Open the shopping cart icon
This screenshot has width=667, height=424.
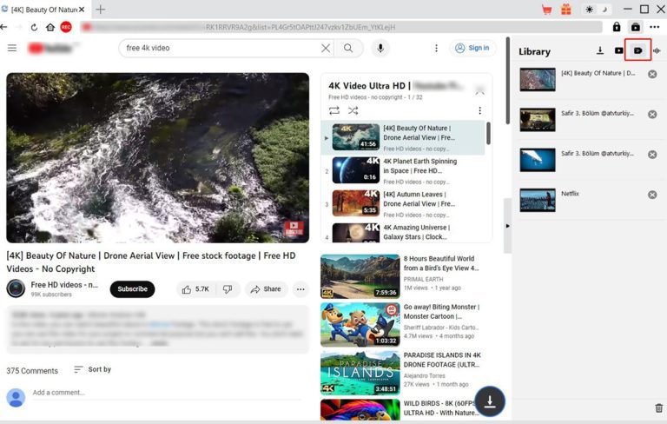(546, 10)
